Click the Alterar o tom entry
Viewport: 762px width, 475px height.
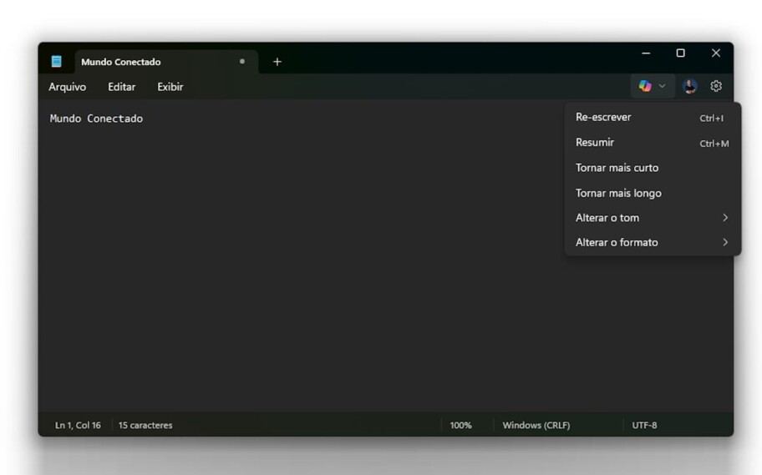[653, 218]
